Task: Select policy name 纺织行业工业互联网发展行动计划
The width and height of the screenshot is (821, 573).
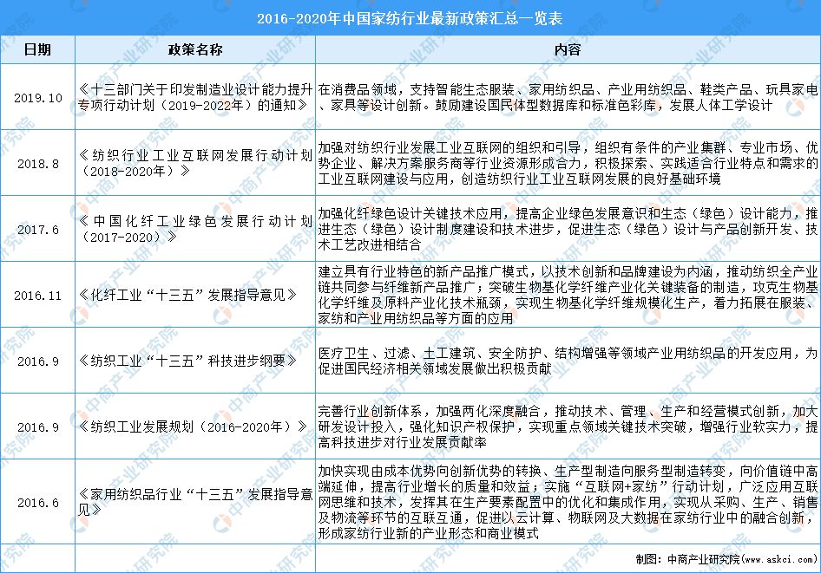Action: [195, 163]
